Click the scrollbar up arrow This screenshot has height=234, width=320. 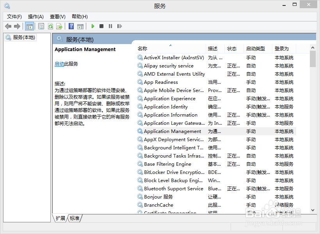313,48
